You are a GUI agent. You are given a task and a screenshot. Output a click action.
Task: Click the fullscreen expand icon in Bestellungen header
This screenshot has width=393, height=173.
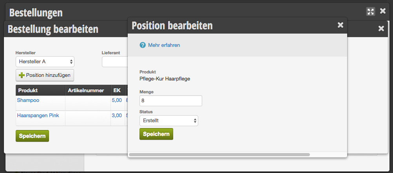[370, 11]
